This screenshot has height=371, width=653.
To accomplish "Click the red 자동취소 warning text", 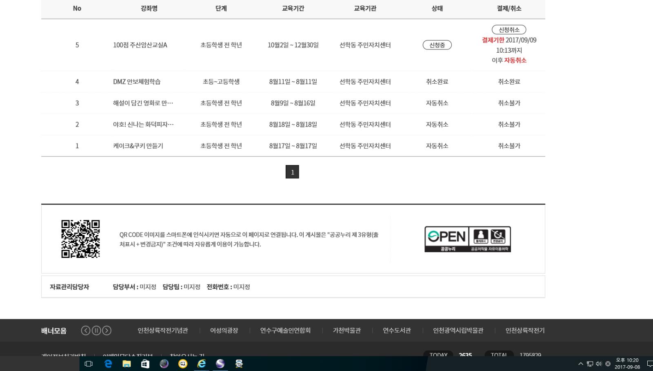I will 515,60.
